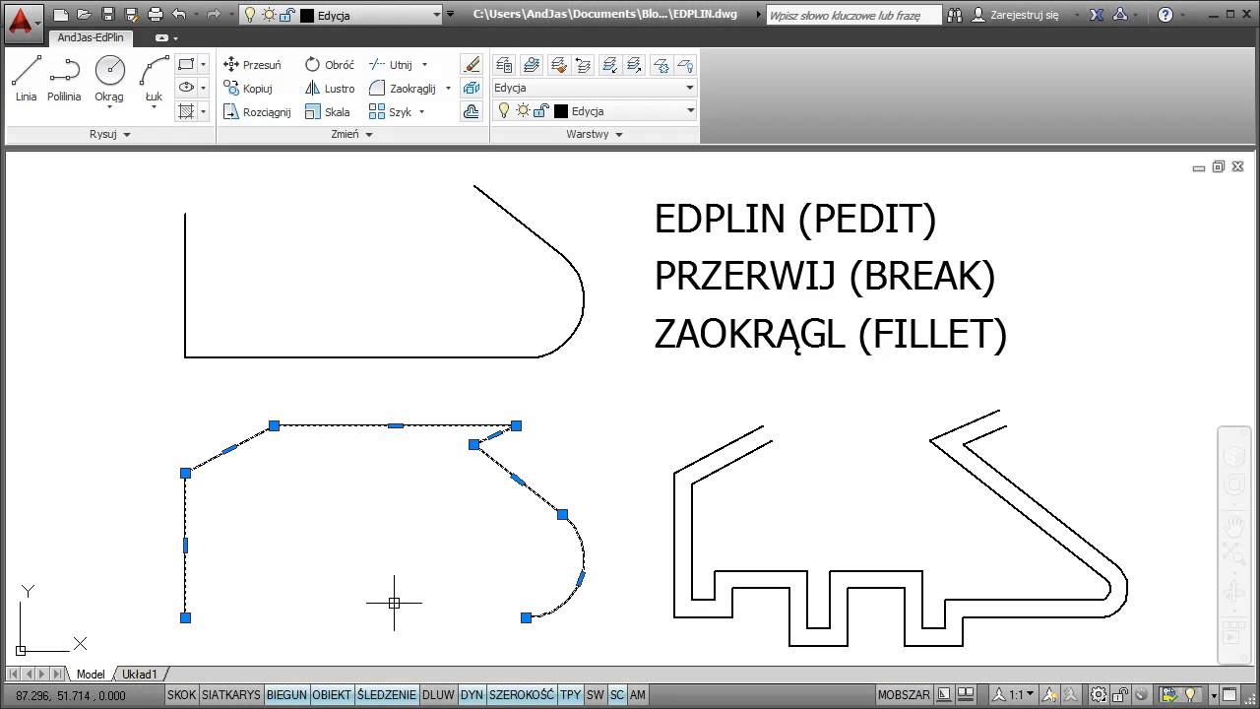This screenshot has width=1260, height=709.
Task: Toggle the toolbar lock padlock in status bar
Action: tap(1120, 695)
